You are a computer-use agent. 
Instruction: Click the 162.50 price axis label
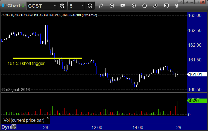[x=195, y=30]
